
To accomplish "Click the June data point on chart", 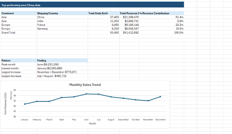I will tap(86, 94).
